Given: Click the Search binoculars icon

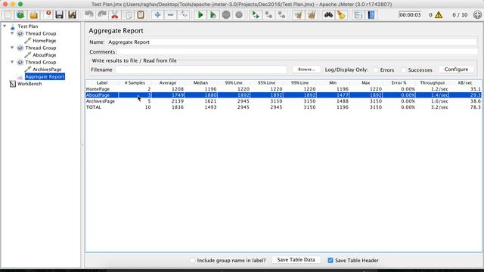Looking at the screenshot, I should 328,15.
